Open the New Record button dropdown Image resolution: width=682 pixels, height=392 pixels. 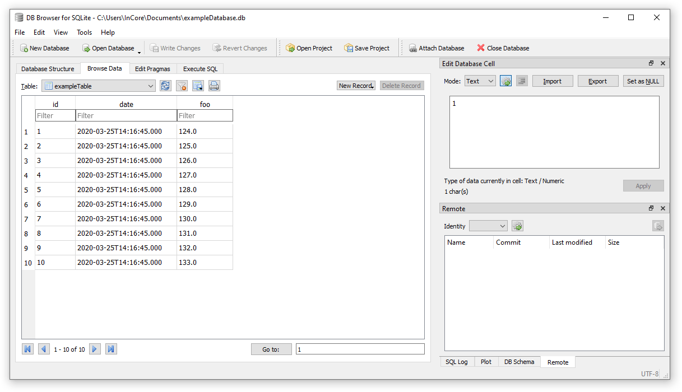tap(372, 87)
